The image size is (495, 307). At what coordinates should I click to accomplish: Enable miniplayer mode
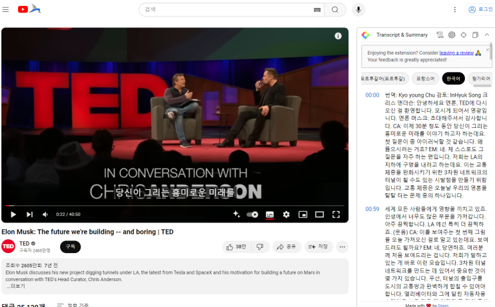point(302,214)
